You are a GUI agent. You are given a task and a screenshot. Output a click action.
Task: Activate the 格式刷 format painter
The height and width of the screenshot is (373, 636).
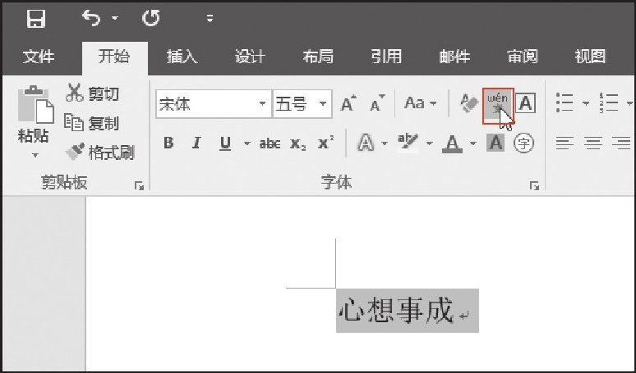[99, 152]
